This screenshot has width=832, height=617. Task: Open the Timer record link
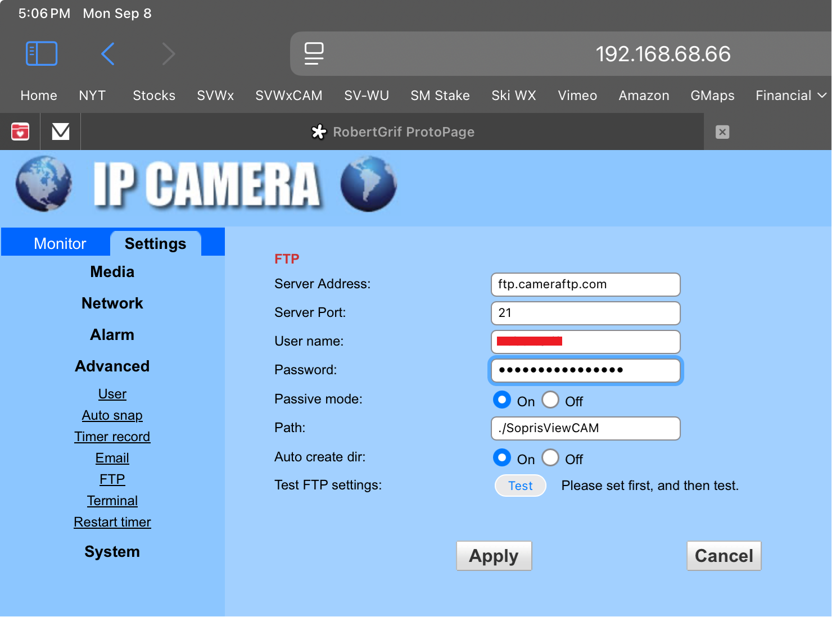112,437
